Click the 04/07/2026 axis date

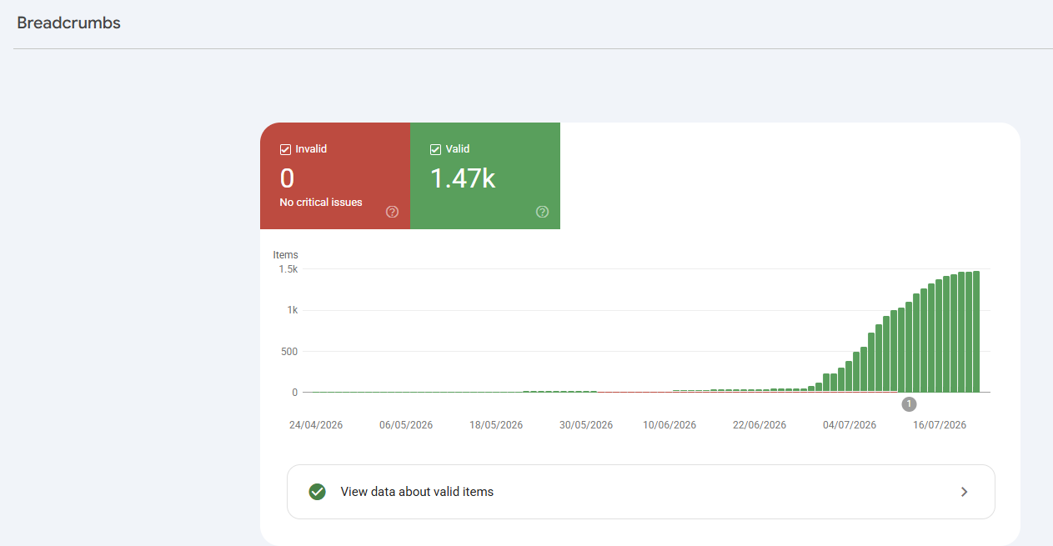(x=850, y=425)
